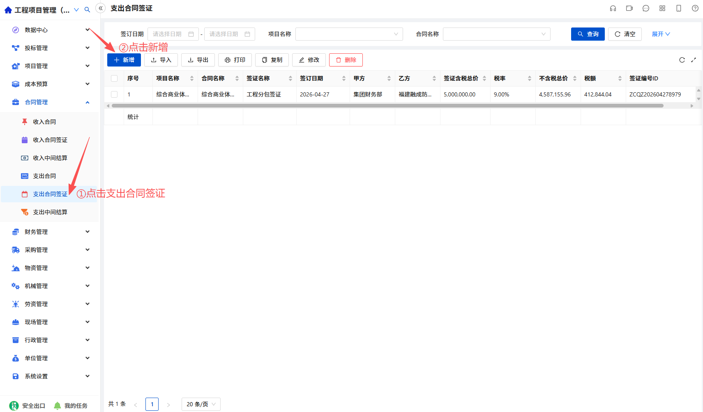The height and width of the screenshot is (412, 703).
Task: Click the home icon in header
Action: tap(8, 10)
